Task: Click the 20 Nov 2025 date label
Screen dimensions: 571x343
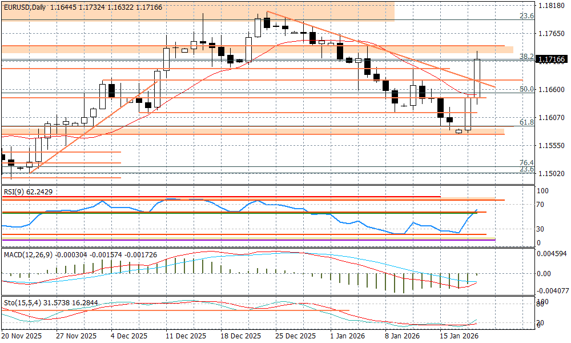Action: (22, 336)
